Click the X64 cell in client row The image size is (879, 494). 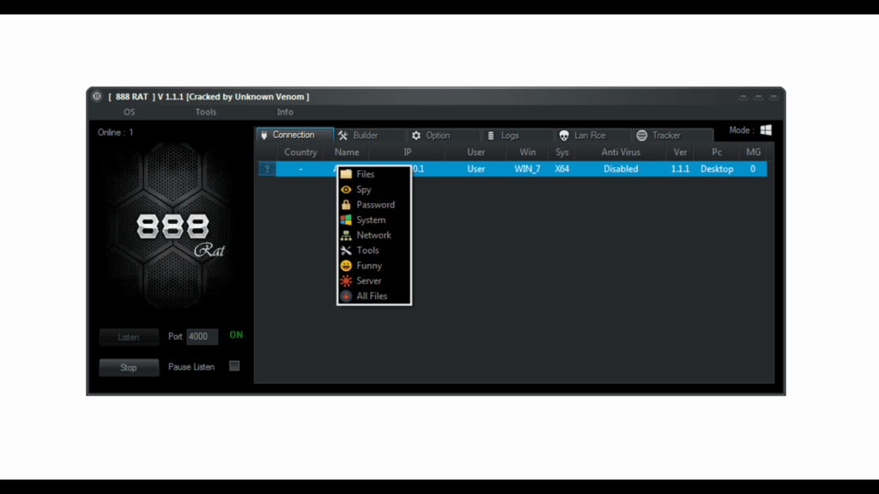(x=561, y=169)
